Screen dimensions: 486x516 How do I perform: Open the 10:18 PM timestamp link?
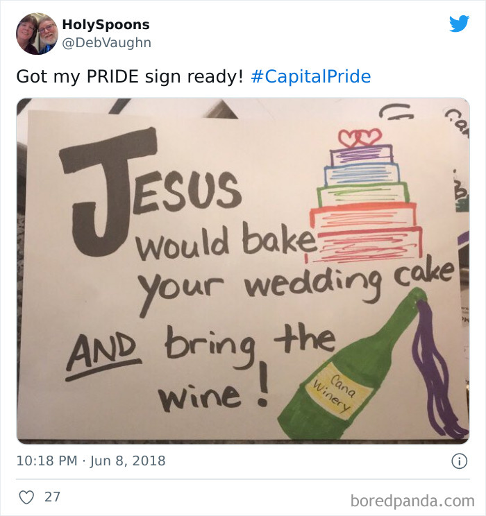[x=47, y=461]
